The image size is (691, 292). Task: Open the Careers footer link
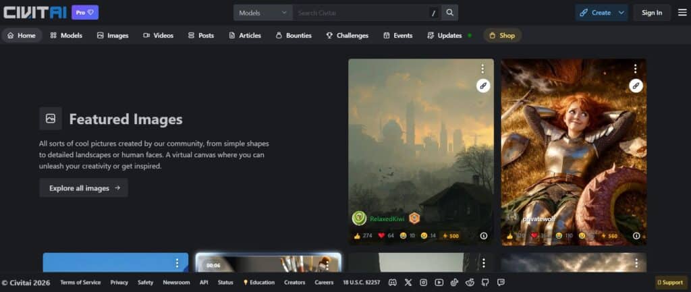pos(324,283)
